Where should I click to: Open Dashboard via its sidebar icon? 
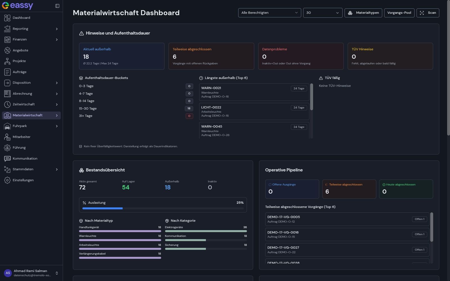point(7,18)
